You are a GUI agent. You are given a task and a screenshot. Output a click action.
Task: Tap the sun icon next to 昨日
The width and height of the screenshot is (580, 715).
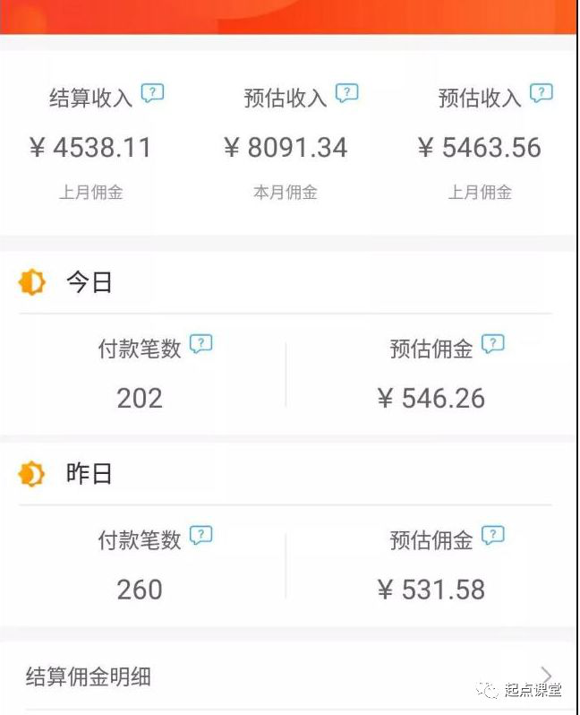(x=32, y=474)
